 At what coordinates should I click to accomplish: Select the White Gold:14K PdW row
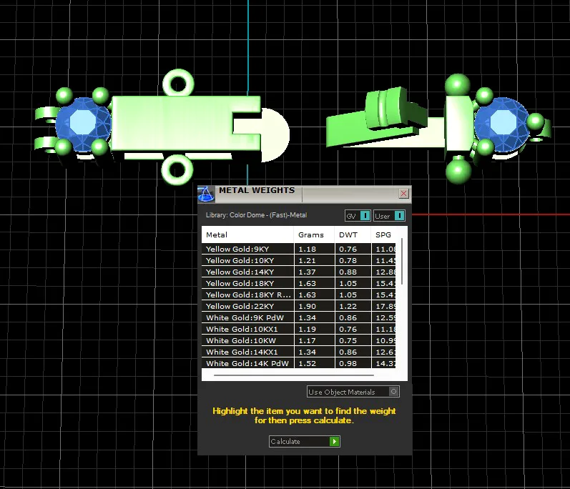coord(298,363)
